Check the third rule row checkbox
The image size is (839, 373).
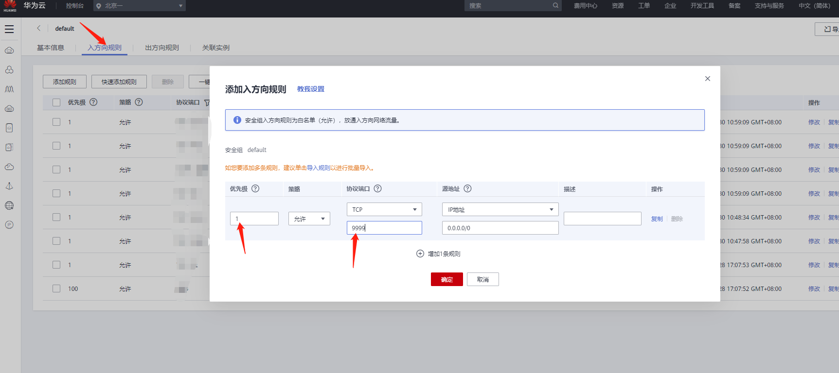pos(56,170)
